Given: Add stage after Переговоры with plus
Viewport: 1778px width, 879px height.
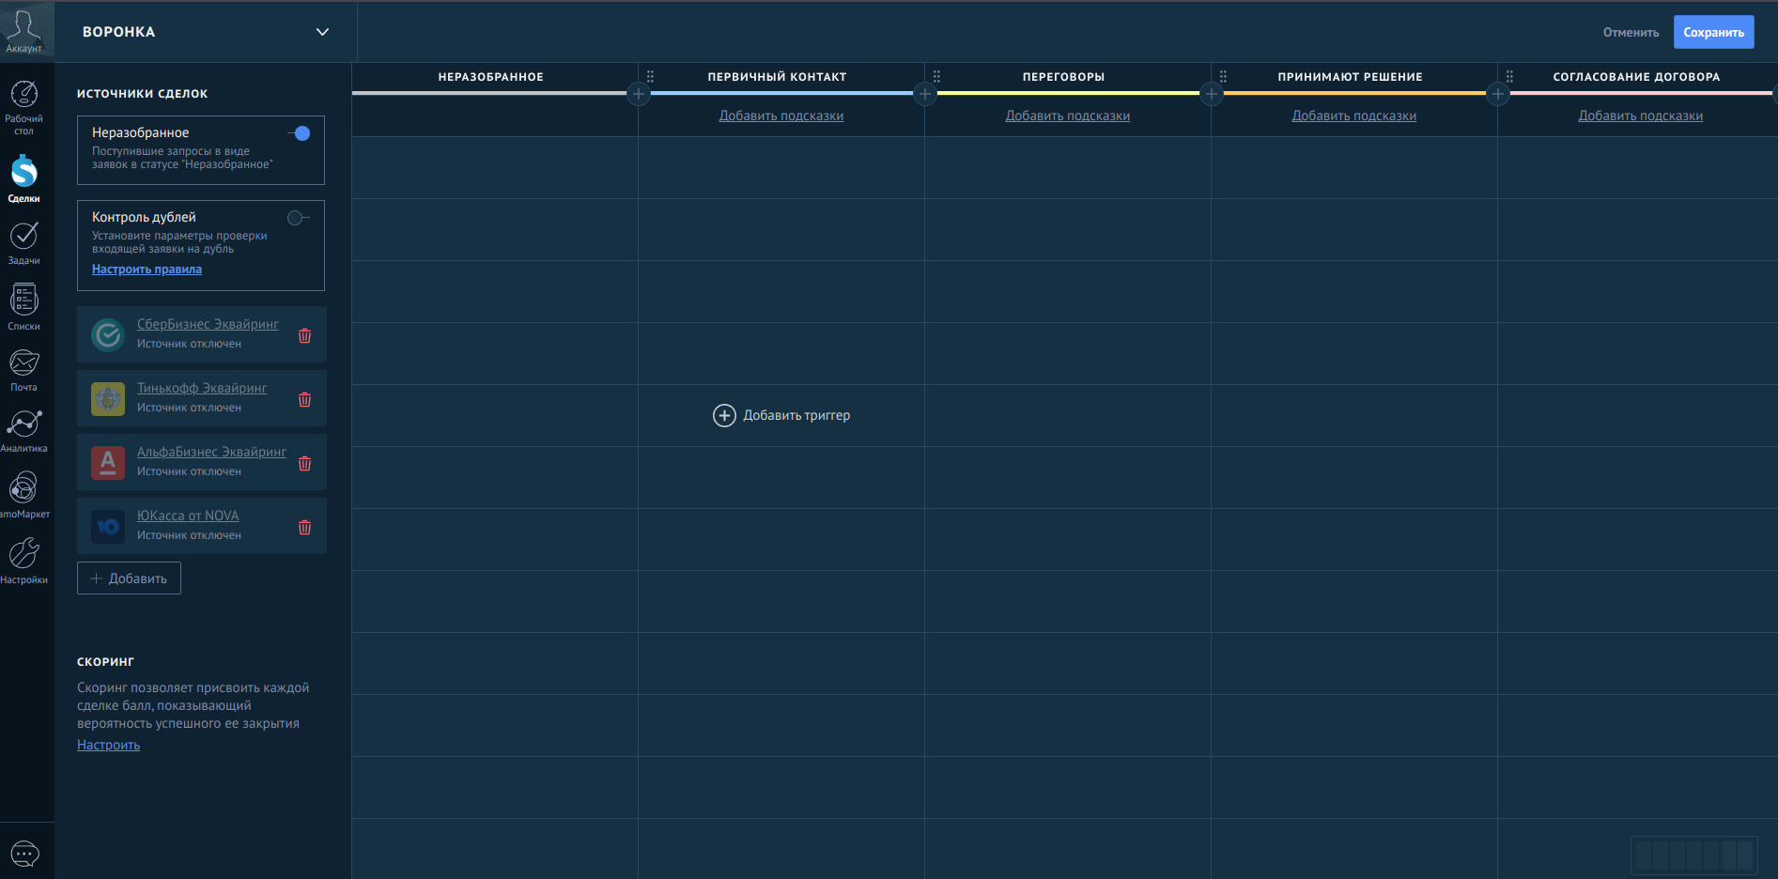Looking at the screenshot, I should (1212, 94).
